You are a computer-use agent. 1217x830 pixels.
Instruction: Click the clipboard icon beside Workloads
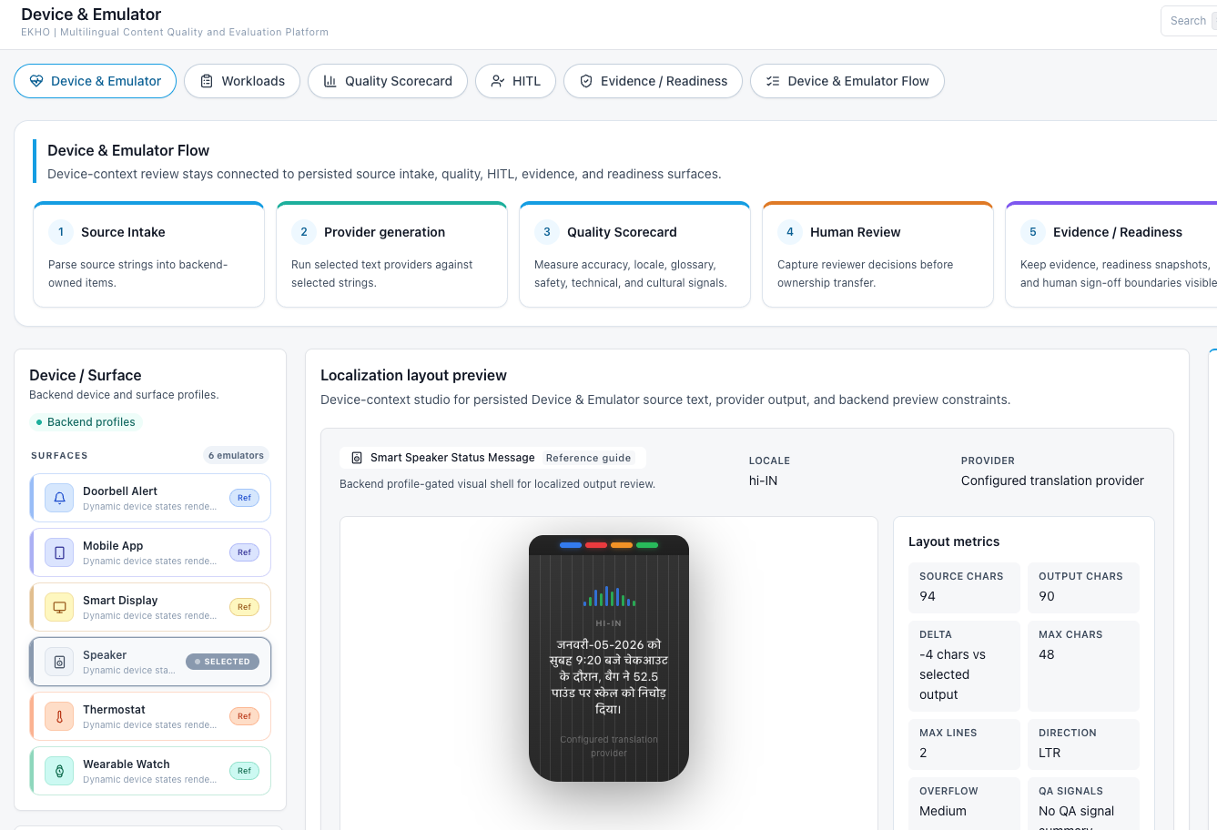click(207, 81)
